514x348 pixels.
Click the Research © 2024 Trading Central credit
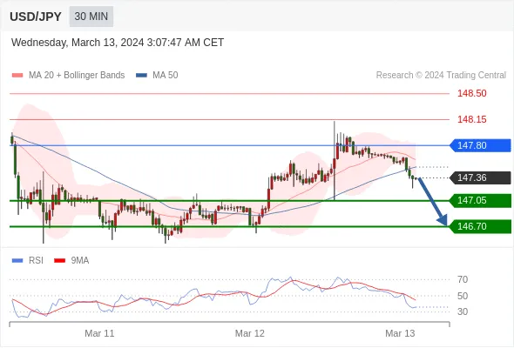[441, 76]
